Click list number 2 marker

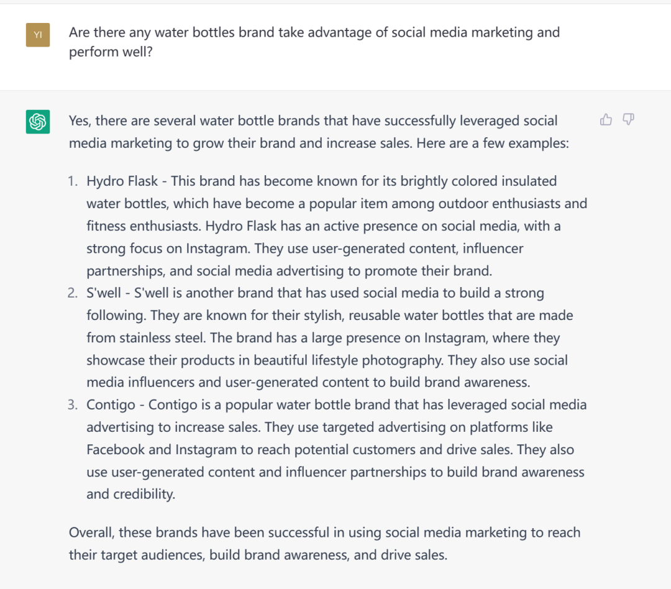click(x=73, y=293)
